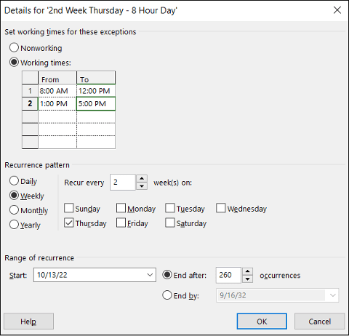Switch to the End by option
Screen dimensions: 349x336
[x=167, y=295]
